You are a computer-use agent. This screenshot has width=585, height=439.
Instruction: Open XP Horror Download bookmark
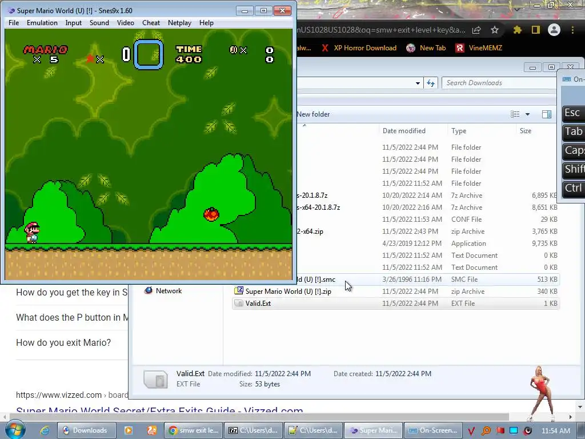tap(360, 48)
